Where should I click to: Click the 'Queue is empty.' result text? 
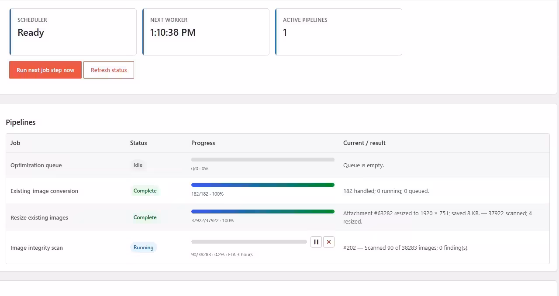(x=363, y=165)
